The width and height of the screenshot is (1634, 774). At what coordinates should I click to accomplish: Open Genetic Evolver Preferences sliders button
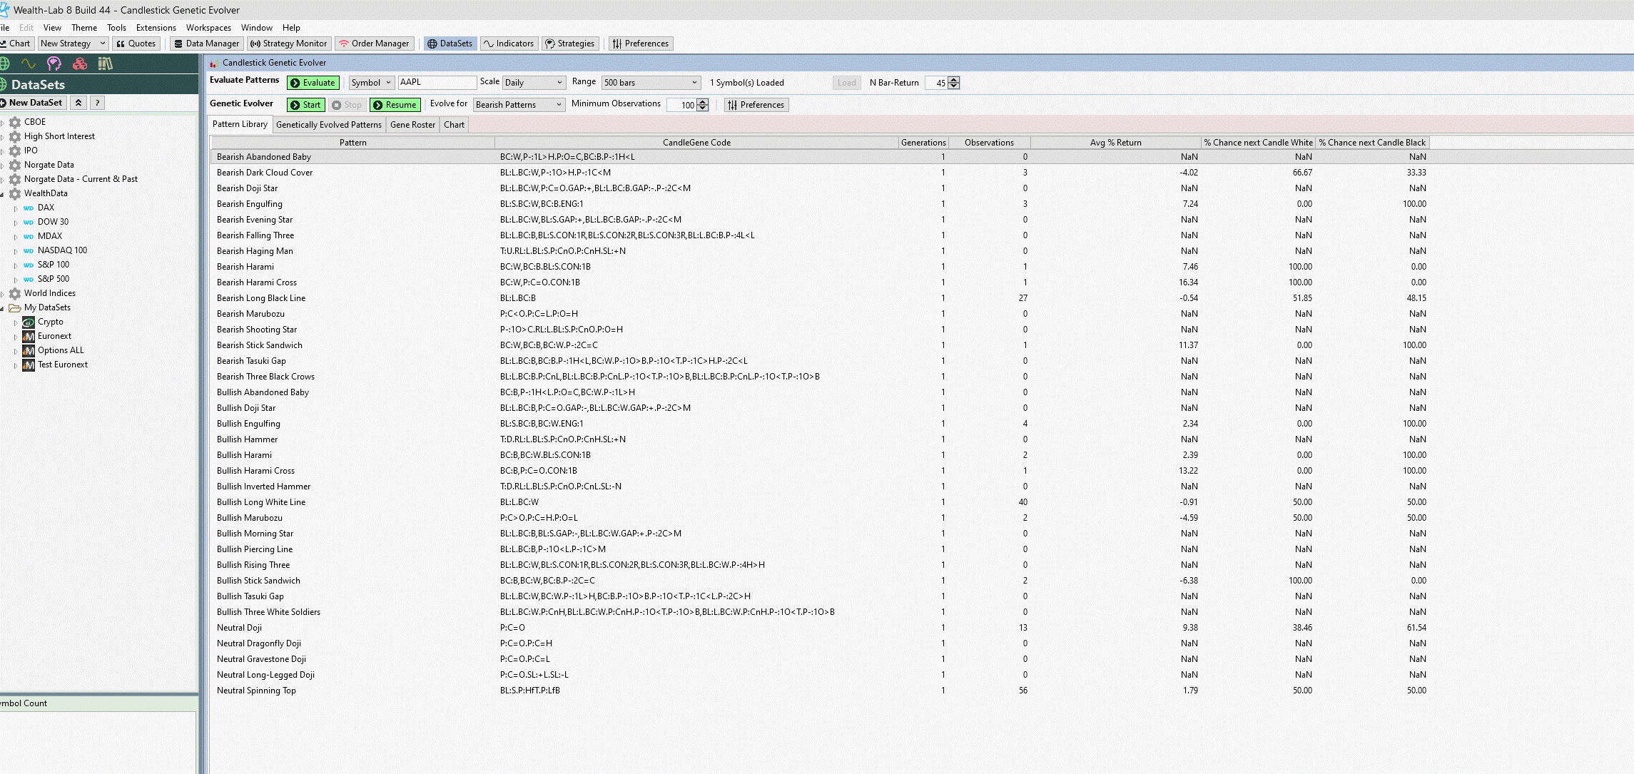click(756, 105)
